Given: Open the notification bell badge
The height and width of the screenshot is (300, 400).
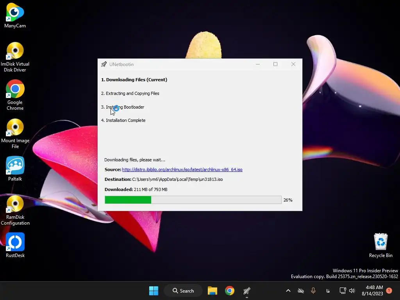Looking at the screenshot, I should [389, 291].
